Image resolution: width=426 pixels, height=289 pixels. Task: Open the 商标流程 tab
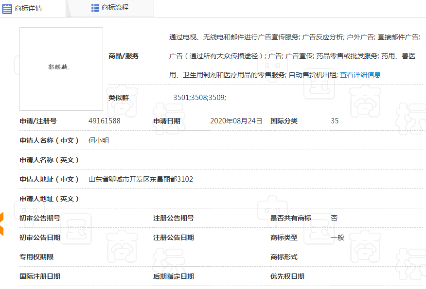point(115,8)
